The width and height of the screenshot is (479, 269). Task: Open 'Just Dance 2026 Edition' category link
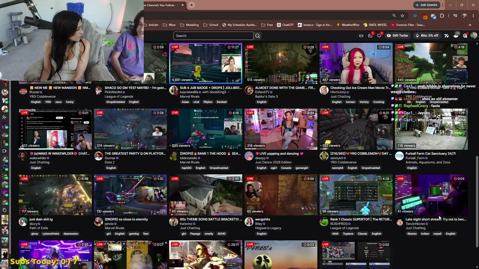273,162
